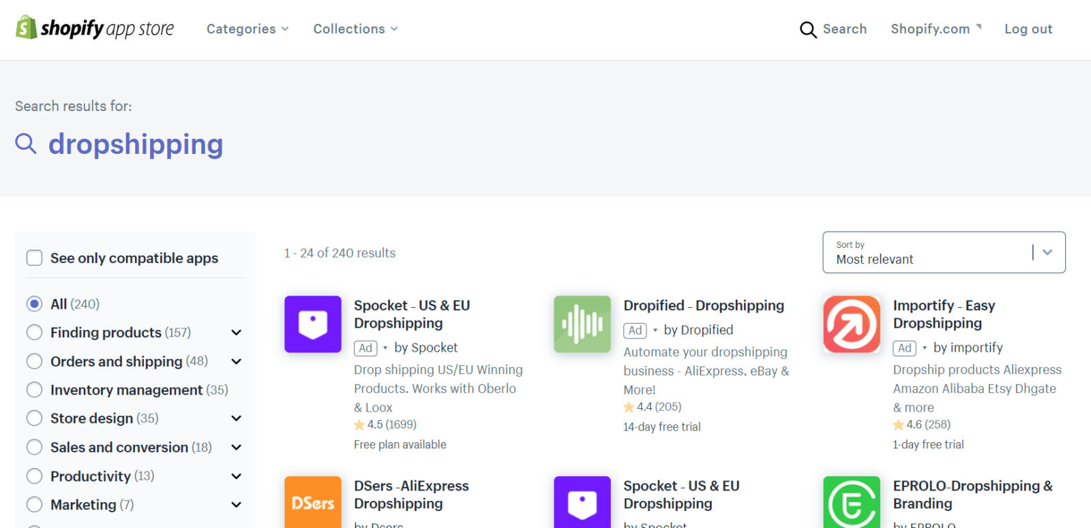Click the blue magnifier beside dropshipping heading
The width and height of the screenshot is (1091, 528).
coord(26,144)
